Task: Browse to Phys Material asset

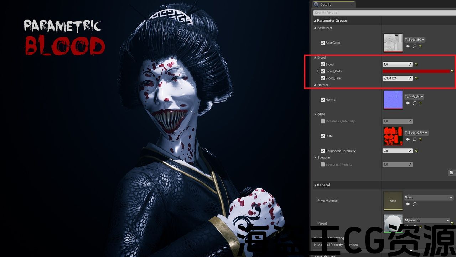Action: point(415,204)
